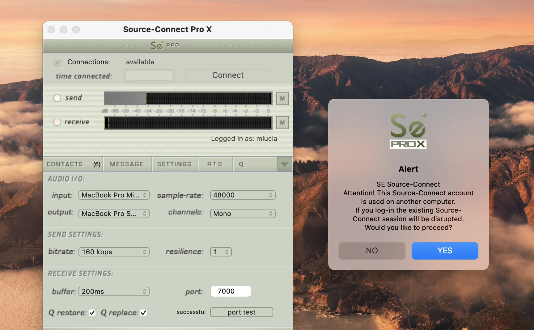Click the send level meter
534x330 pixels.
coord(188,98)
